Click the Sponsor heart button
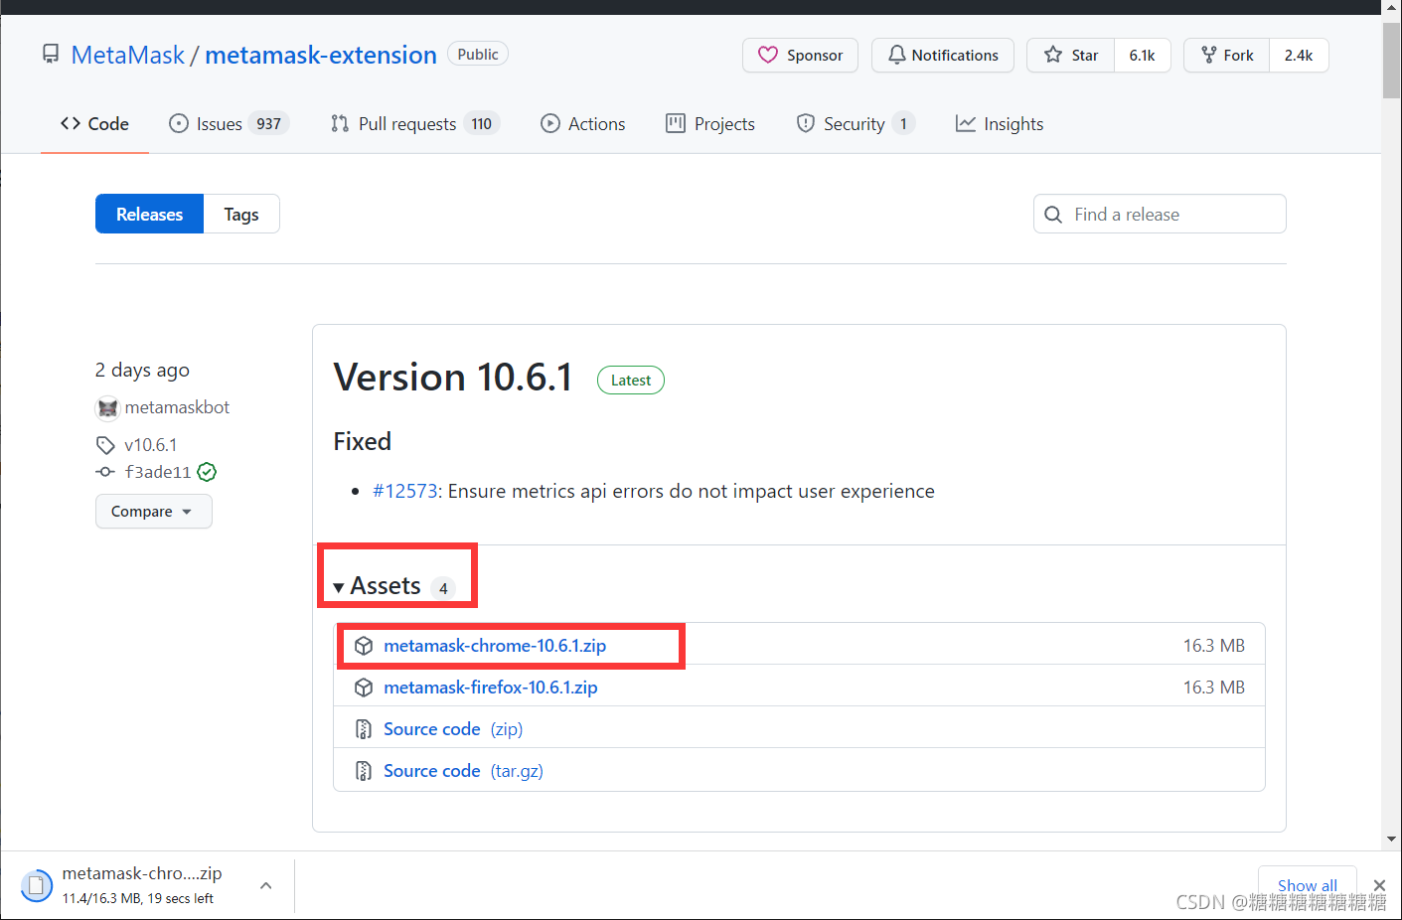 [x=800, y=55]
